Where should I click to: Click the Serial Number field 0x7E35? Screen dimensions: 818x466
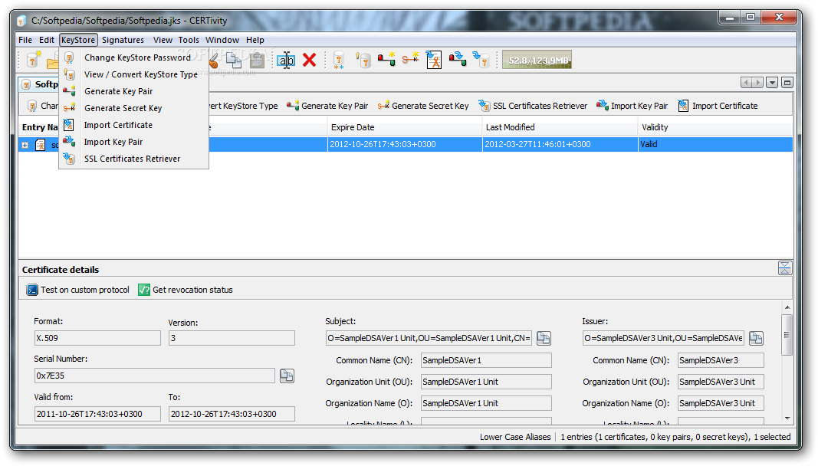154,376
